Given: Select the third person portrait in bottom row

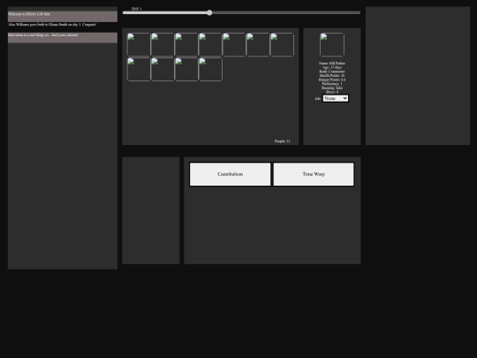Looking at the screenshot, I should pyautogui.click(x=186, y=70).
